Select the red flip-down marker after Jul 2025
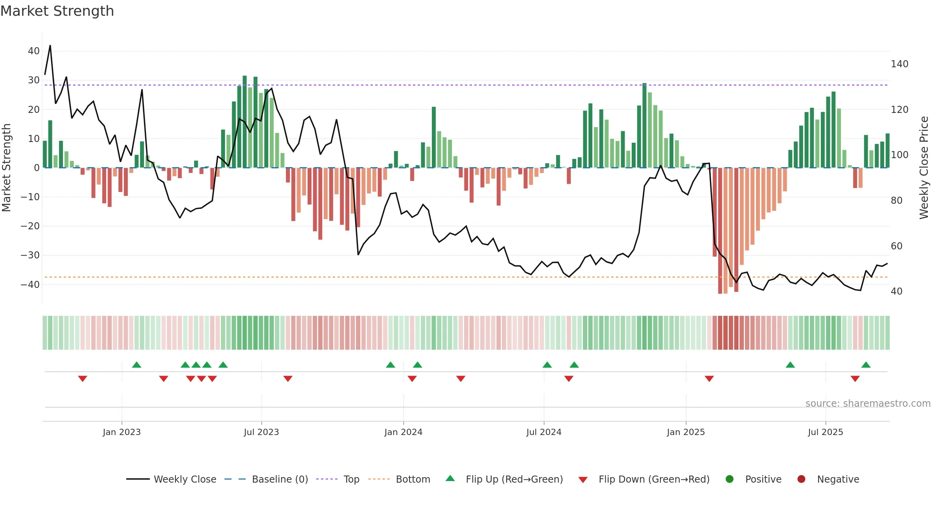 tap(855, 379)
